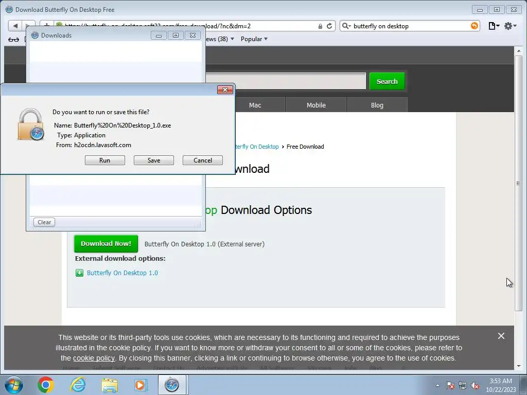Click the search field containing 'butterfly on desktop'

pos(410,26)
